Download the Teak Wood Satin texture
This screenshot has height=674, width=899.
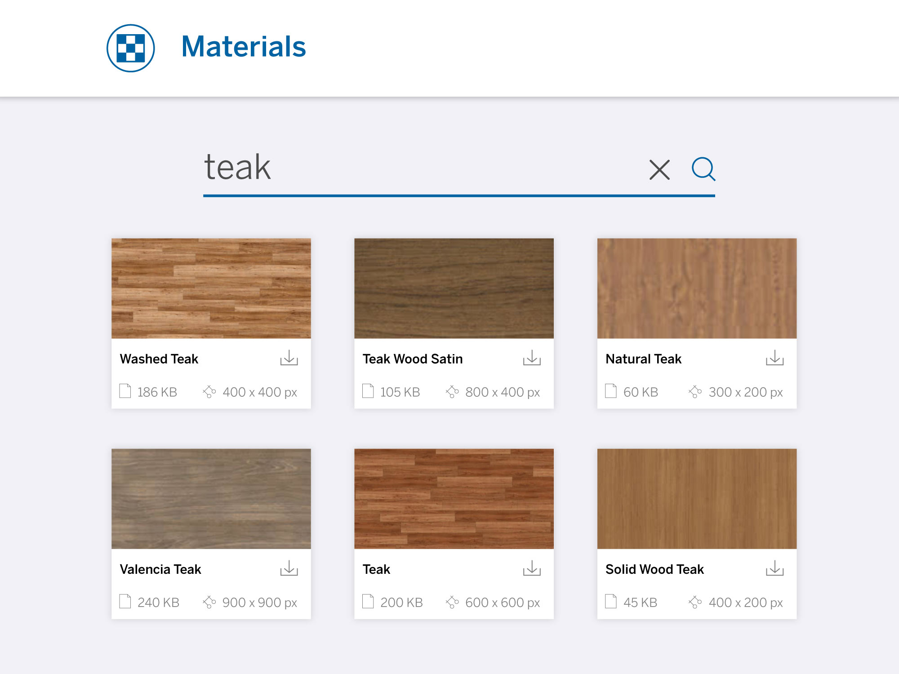click(532, 359)
